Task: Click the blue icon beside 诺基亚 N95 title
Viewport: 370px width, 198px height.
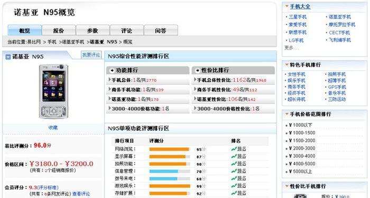Action: 8,57
